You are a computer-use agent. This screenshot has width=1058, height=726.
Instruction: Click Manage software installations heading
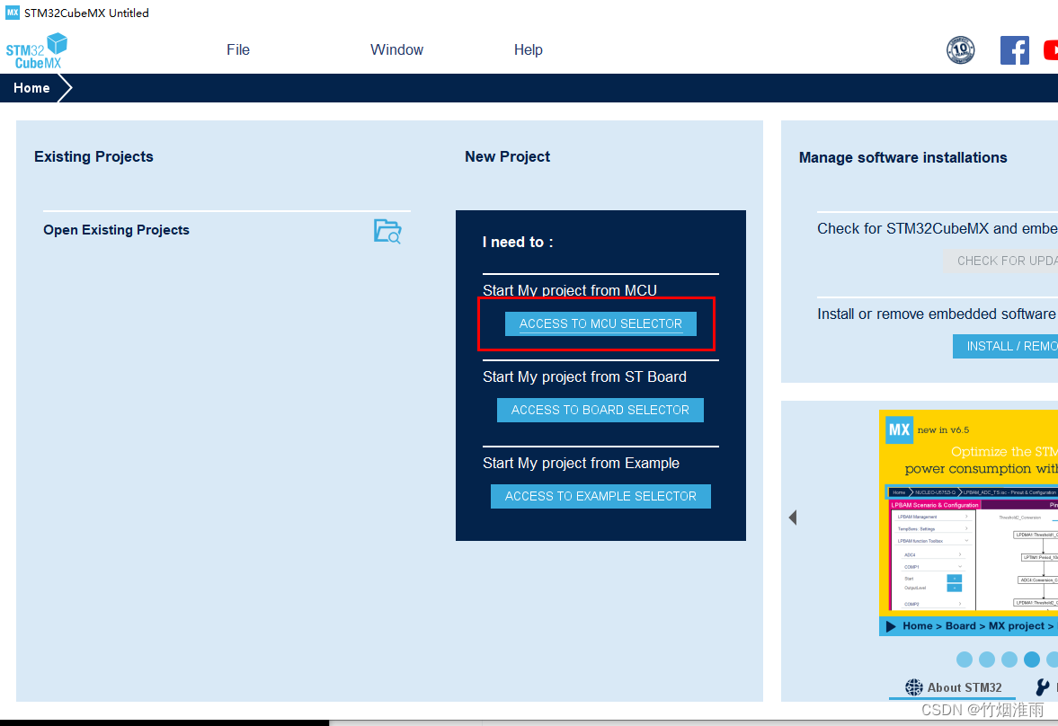tap(902, 157)
